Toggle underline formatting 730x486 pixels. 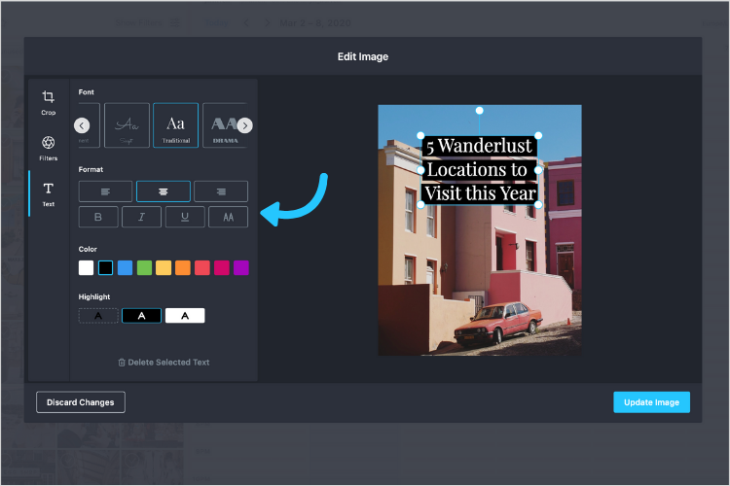coord(185,217)
